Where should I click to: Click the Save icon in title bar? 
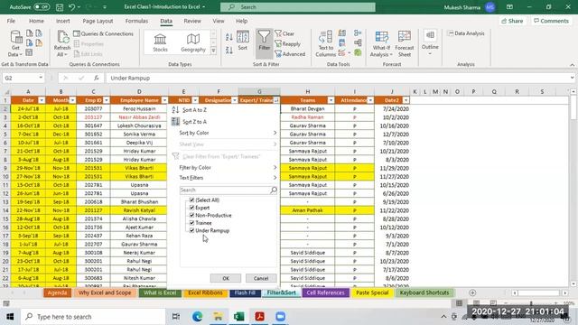point(60,7)
